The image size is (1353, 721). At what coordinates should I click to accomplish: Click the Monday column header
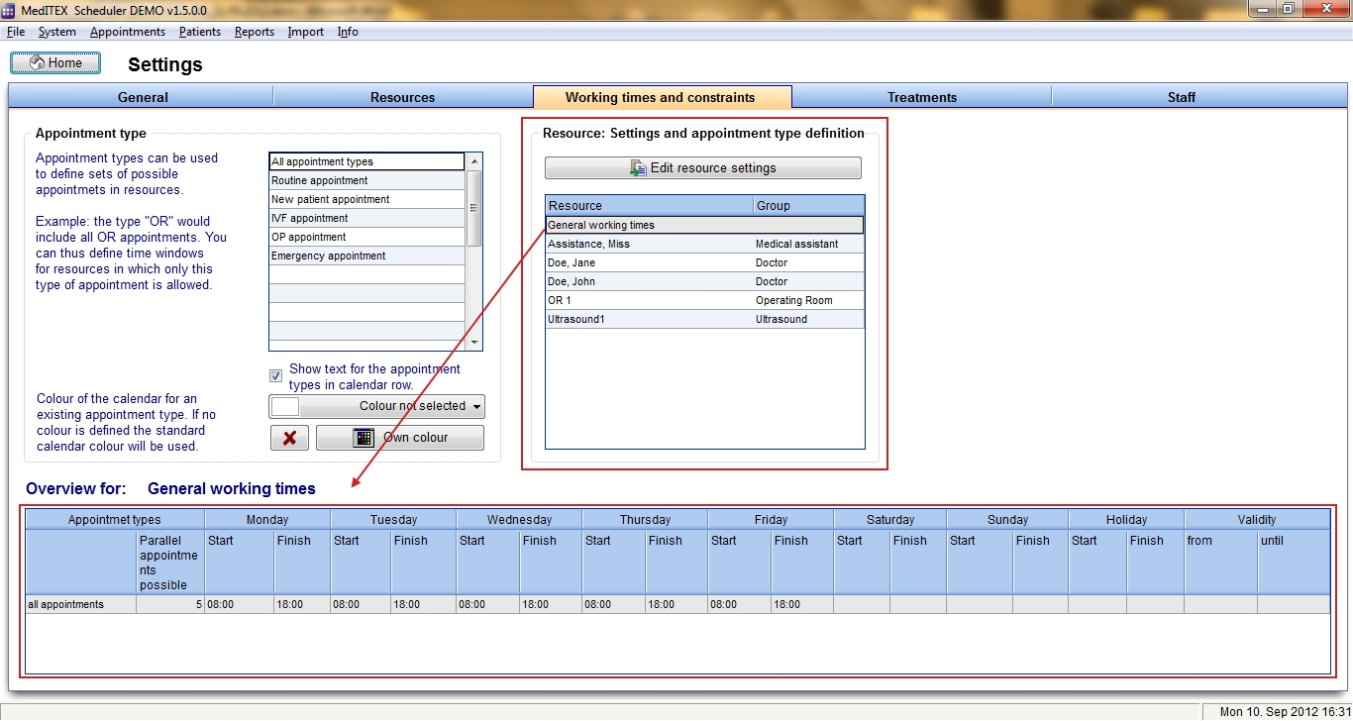click(267, 519)
